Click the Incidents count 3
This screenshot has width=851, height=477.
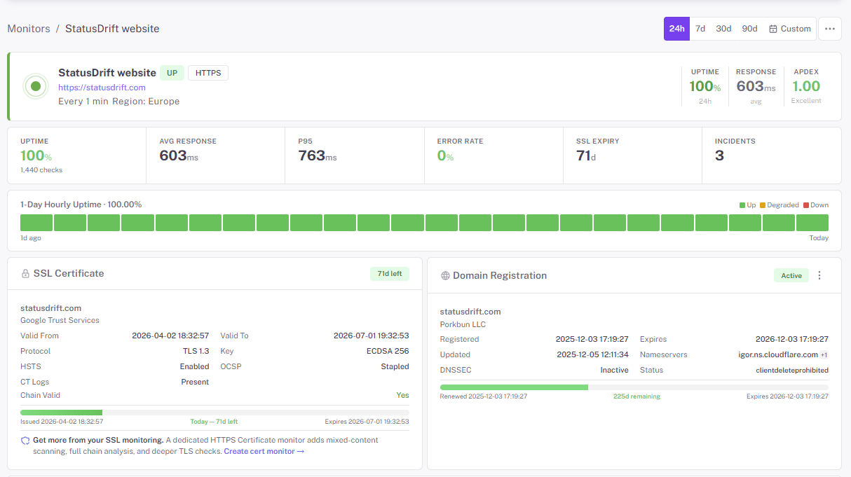pos(719,155)
